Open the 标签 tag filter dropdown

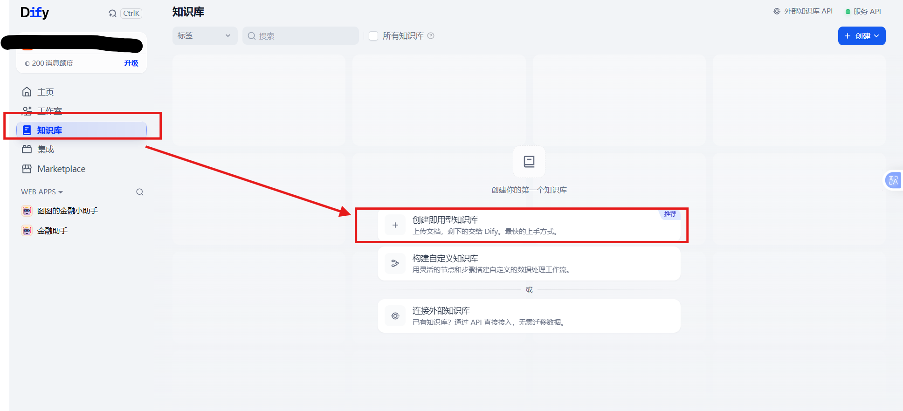(x=205, y=36)
